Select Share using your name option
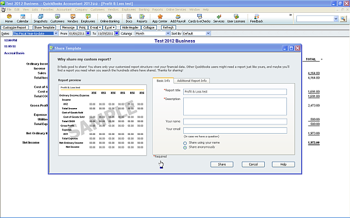350x218 pixels. click(185, 143)
